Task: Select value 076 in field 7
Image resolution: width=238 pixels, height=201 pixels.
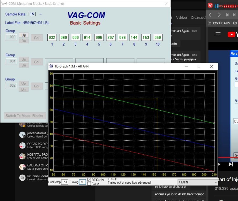Action: (x=123, y=38)
